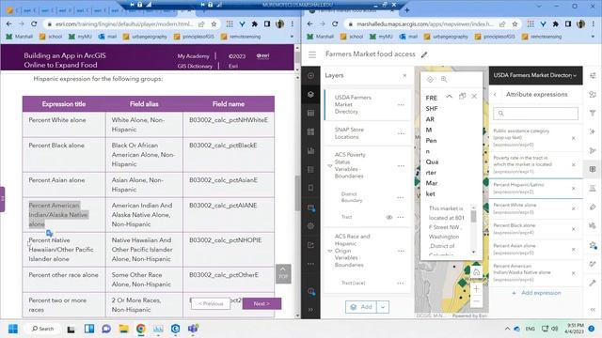Image resolution: width=602 pixels, height=338 pixels.
Task: Open the Bookmarks icon in the dark toolbar
Action: [x=310, y=188]
